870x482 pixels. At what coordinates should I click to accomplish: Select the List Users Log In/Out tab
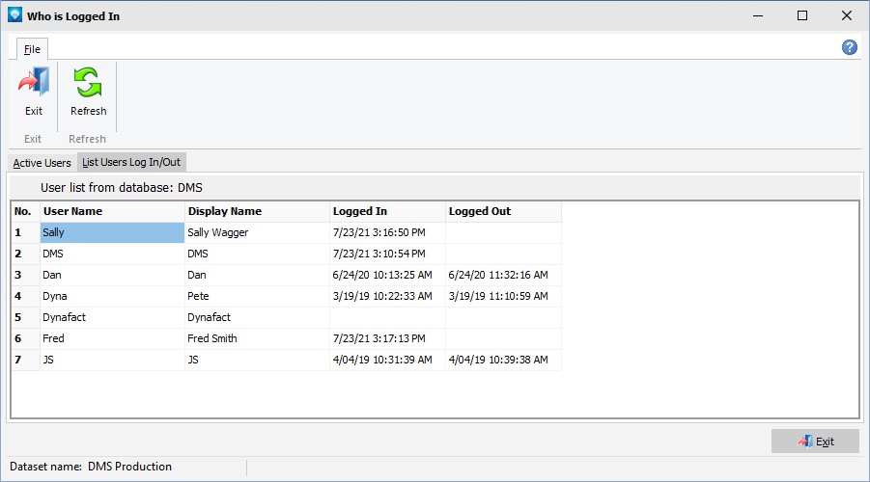(131, 162)
